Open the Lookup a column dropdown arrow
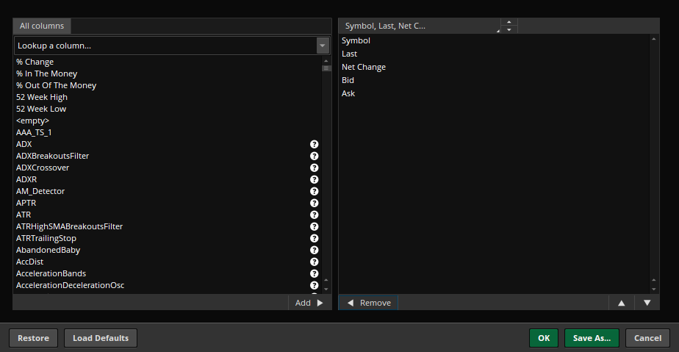Image resolution: width=679 pixels, height=352 pixels. (322, 46)
